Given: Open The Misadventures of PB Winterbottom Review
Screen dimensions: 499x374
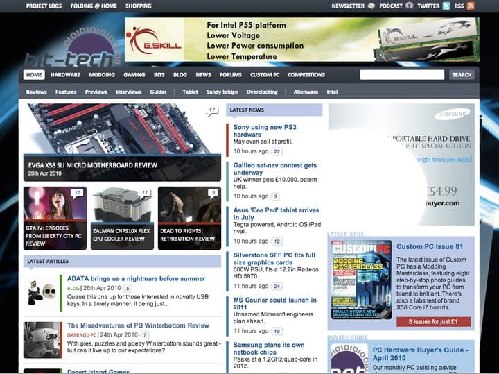Looking at the screenshot, I should tap(138, 325).
